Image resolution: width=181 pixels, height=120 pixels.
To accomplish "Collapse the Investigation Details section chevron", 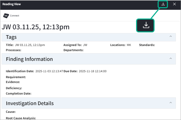I will 171,103.
